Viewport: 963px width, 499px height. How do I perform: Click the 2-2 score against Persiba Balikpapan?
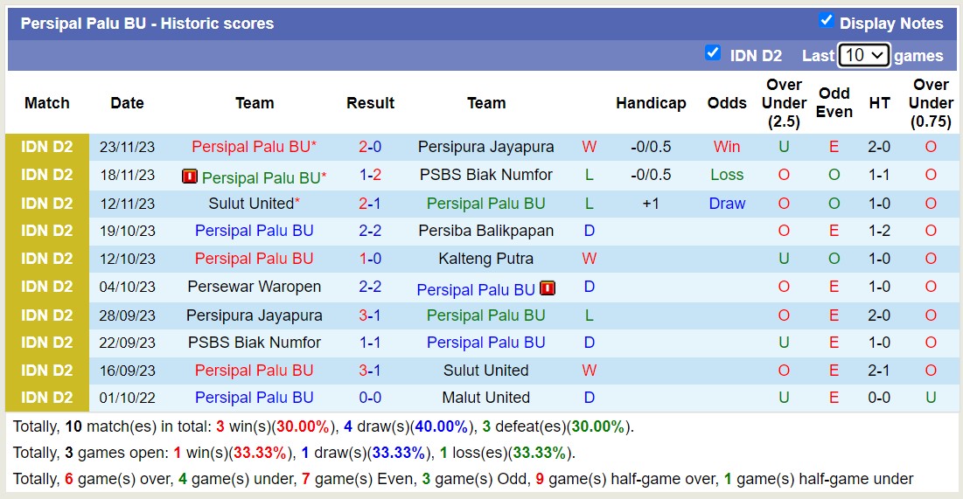[370, 231]
